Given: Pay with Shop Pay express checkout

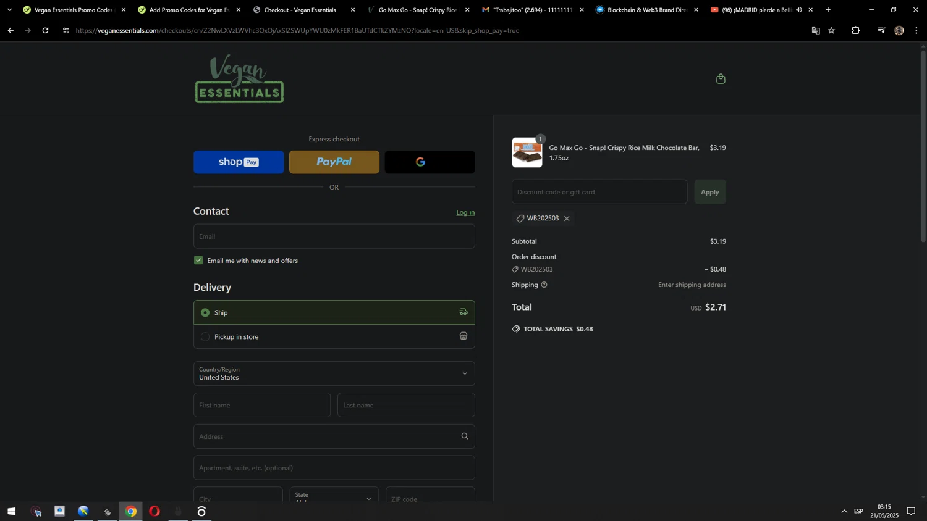Looking at the screenshot, I should click(239, 162).
